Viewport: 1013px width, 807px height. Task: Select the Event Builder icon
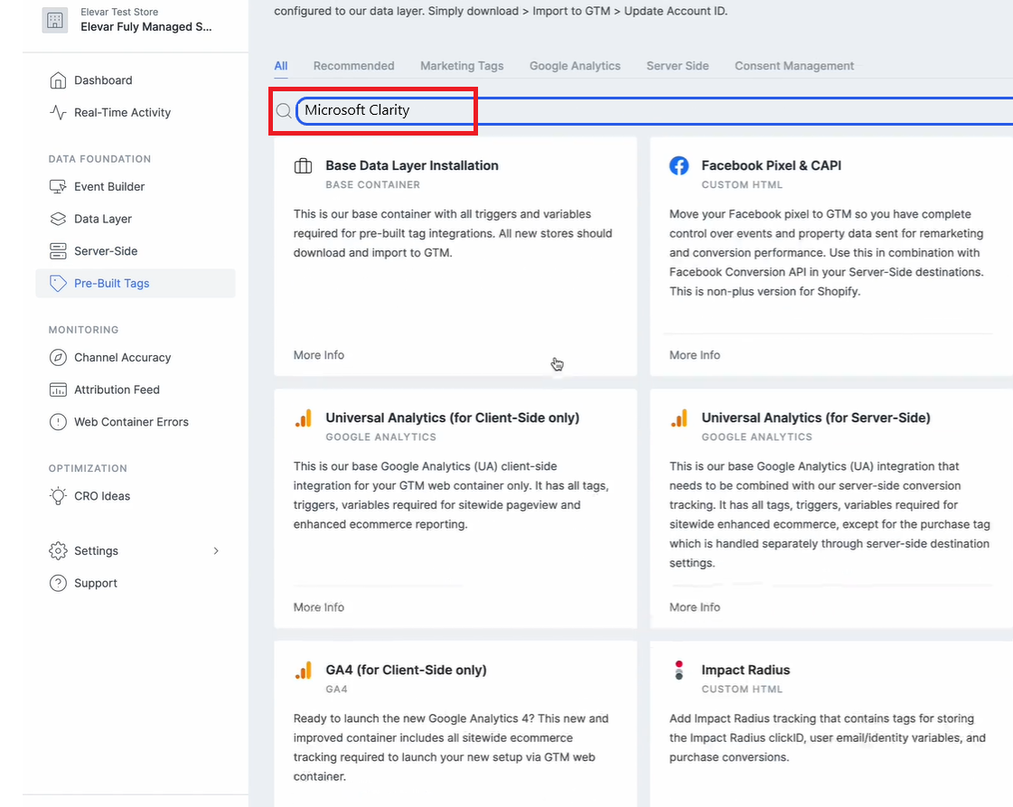(58, 187)
